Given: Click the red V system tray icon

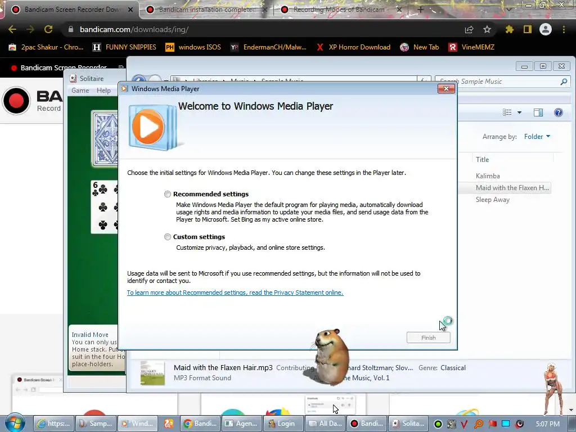Looking at the screenshot, I should [x=464, y=424].
